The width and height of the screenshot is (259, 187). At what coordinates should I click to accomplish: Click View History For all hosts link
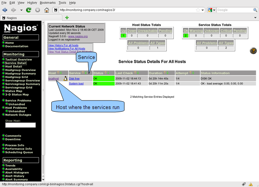coord(63,45)
